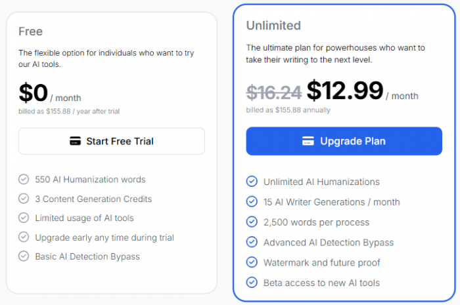
Task: Click the blue Upgrade Plan button
Action: coord(344,141)
